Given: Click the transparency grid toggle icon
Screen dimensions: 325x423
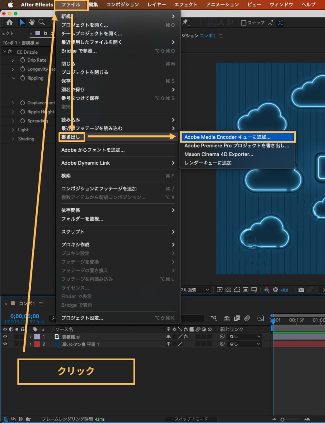Looking at the screenshot, I should pyautogui.click(x=228, y=290).
